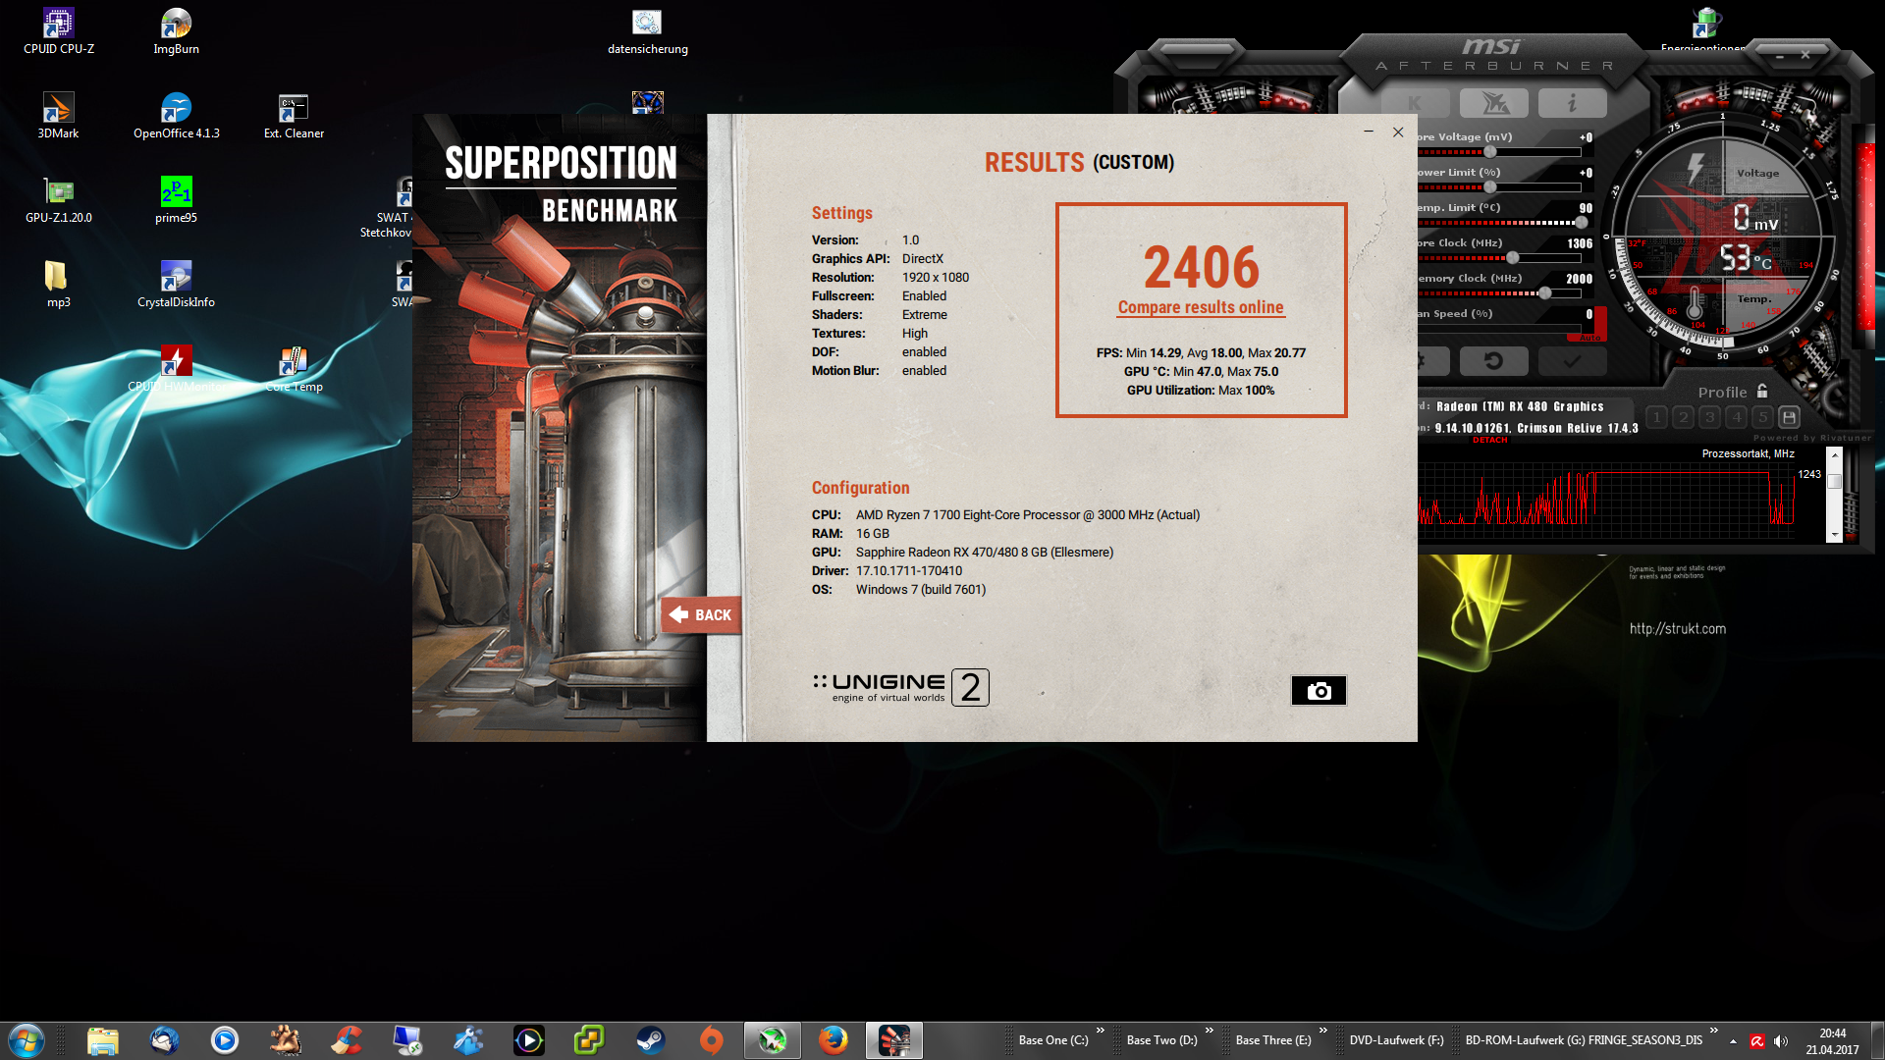Apply Afterburner settings with checkmark button

pos(1572,361)
